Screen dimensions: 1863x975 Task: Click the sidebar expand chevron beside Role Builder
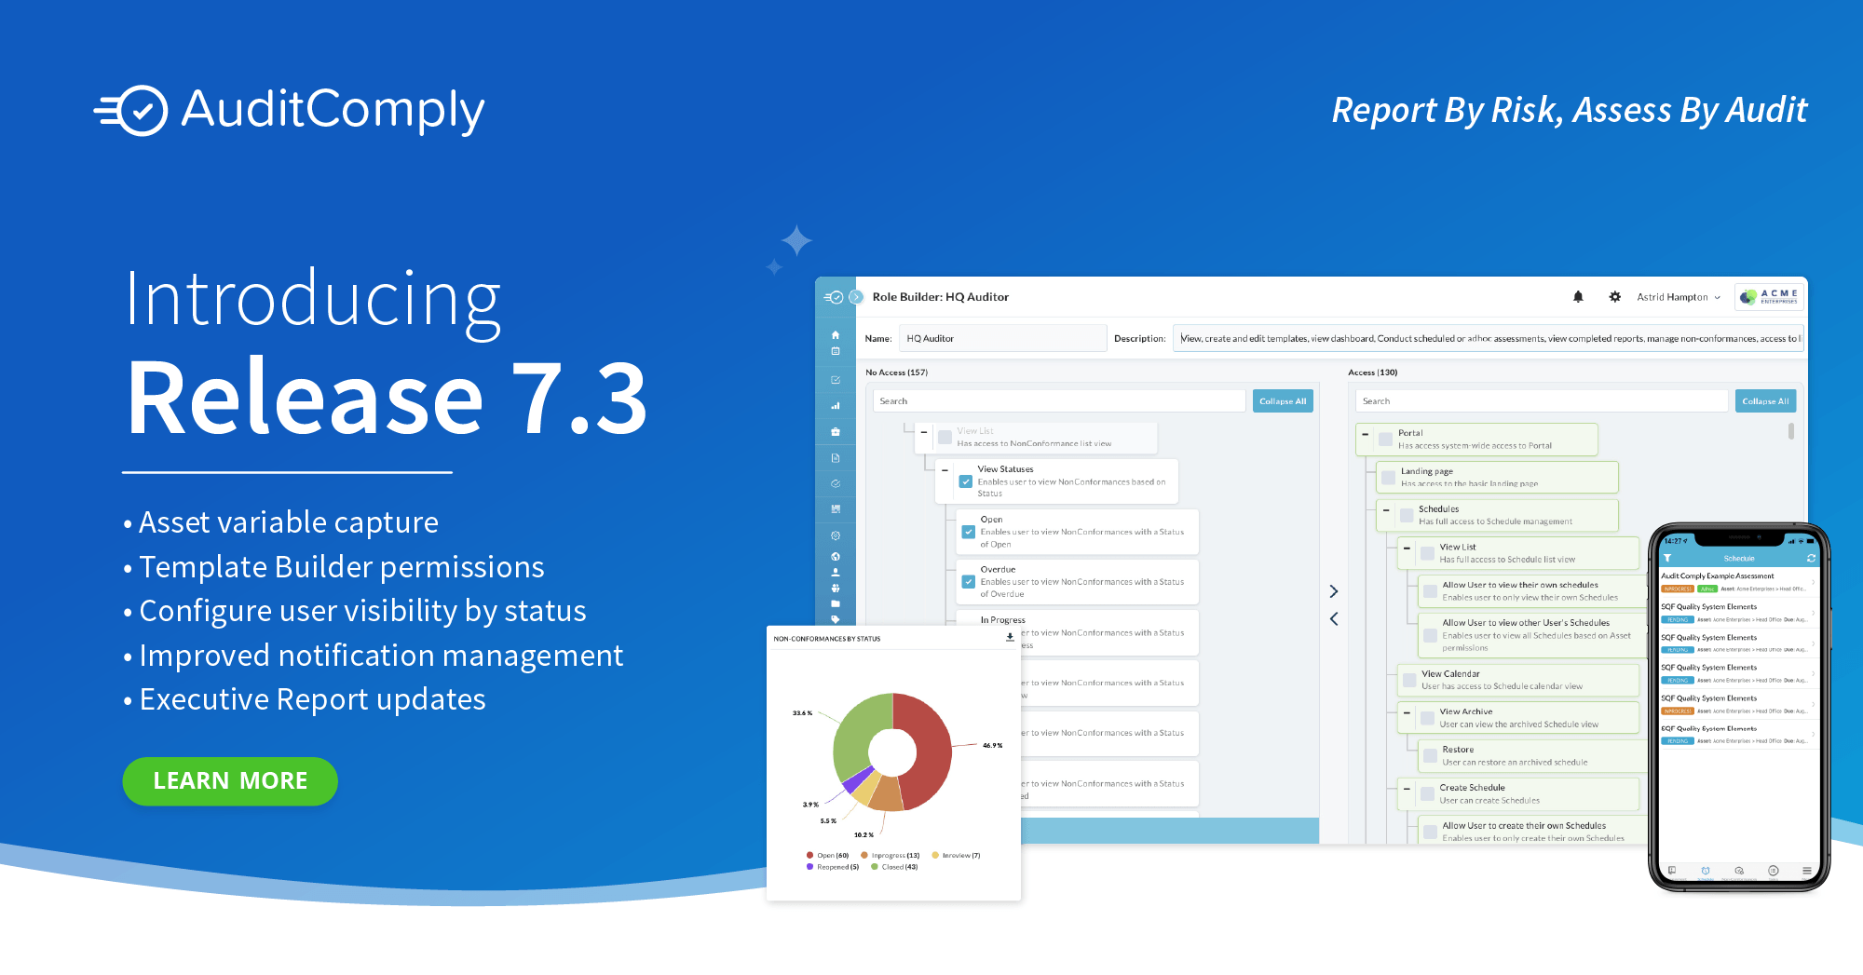click(x=856, y=297)
